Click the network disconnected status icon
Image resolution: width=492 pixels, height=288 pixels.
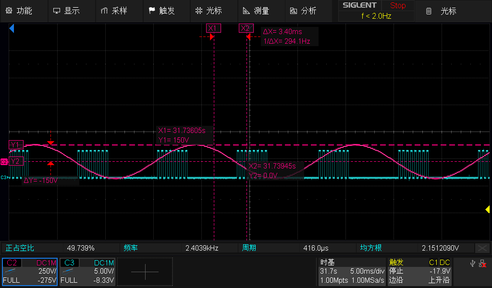[482, 263]
